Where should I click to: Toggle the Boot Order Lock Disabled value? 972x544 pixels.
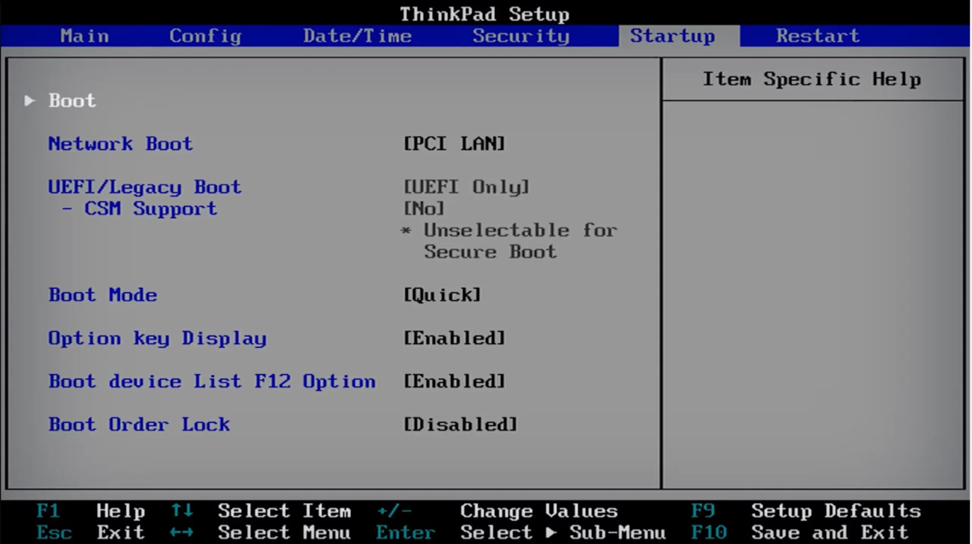click(x=460, y=424)
